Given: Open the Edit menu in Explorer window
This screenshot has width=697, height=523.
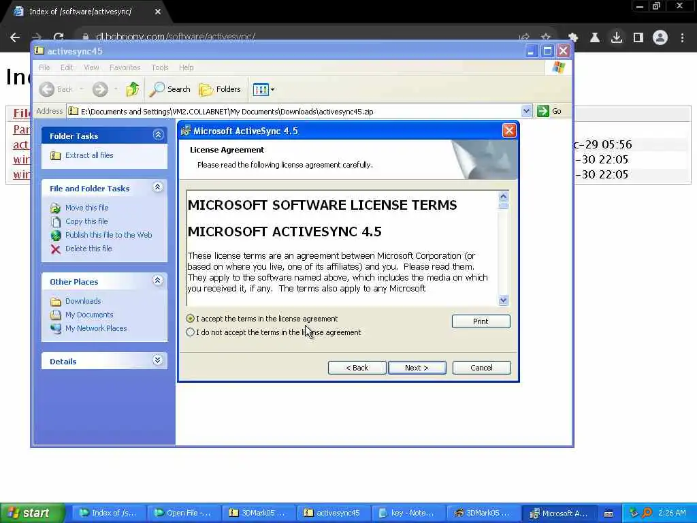Looking at the screenshot, I should [x=67, y=67].
